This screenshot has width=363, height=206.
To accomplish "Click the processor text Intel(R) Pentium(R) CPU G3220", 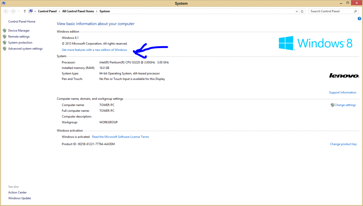I will tap(134, 62).
